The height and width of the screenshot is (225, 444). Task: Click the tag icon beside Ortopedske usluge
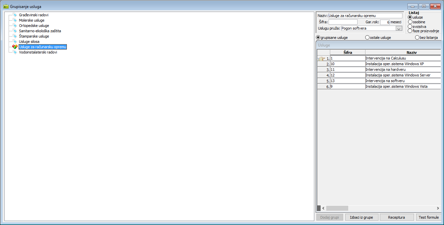tap(15, 26)
